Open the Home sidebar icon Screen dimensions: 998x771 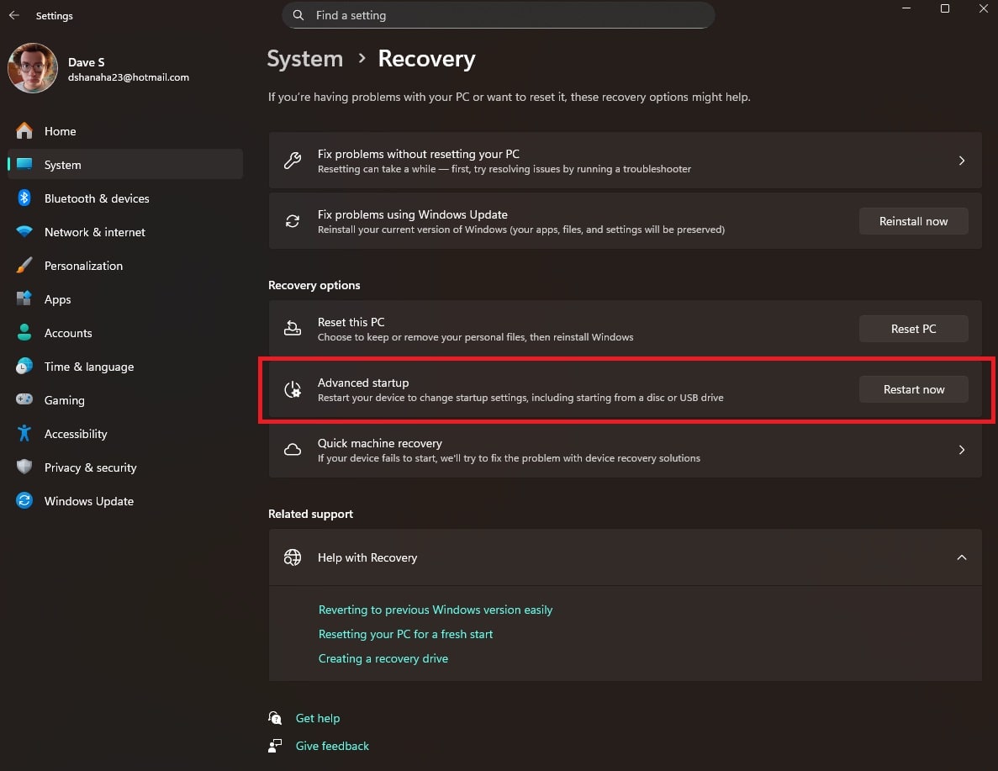click(24, 131)
